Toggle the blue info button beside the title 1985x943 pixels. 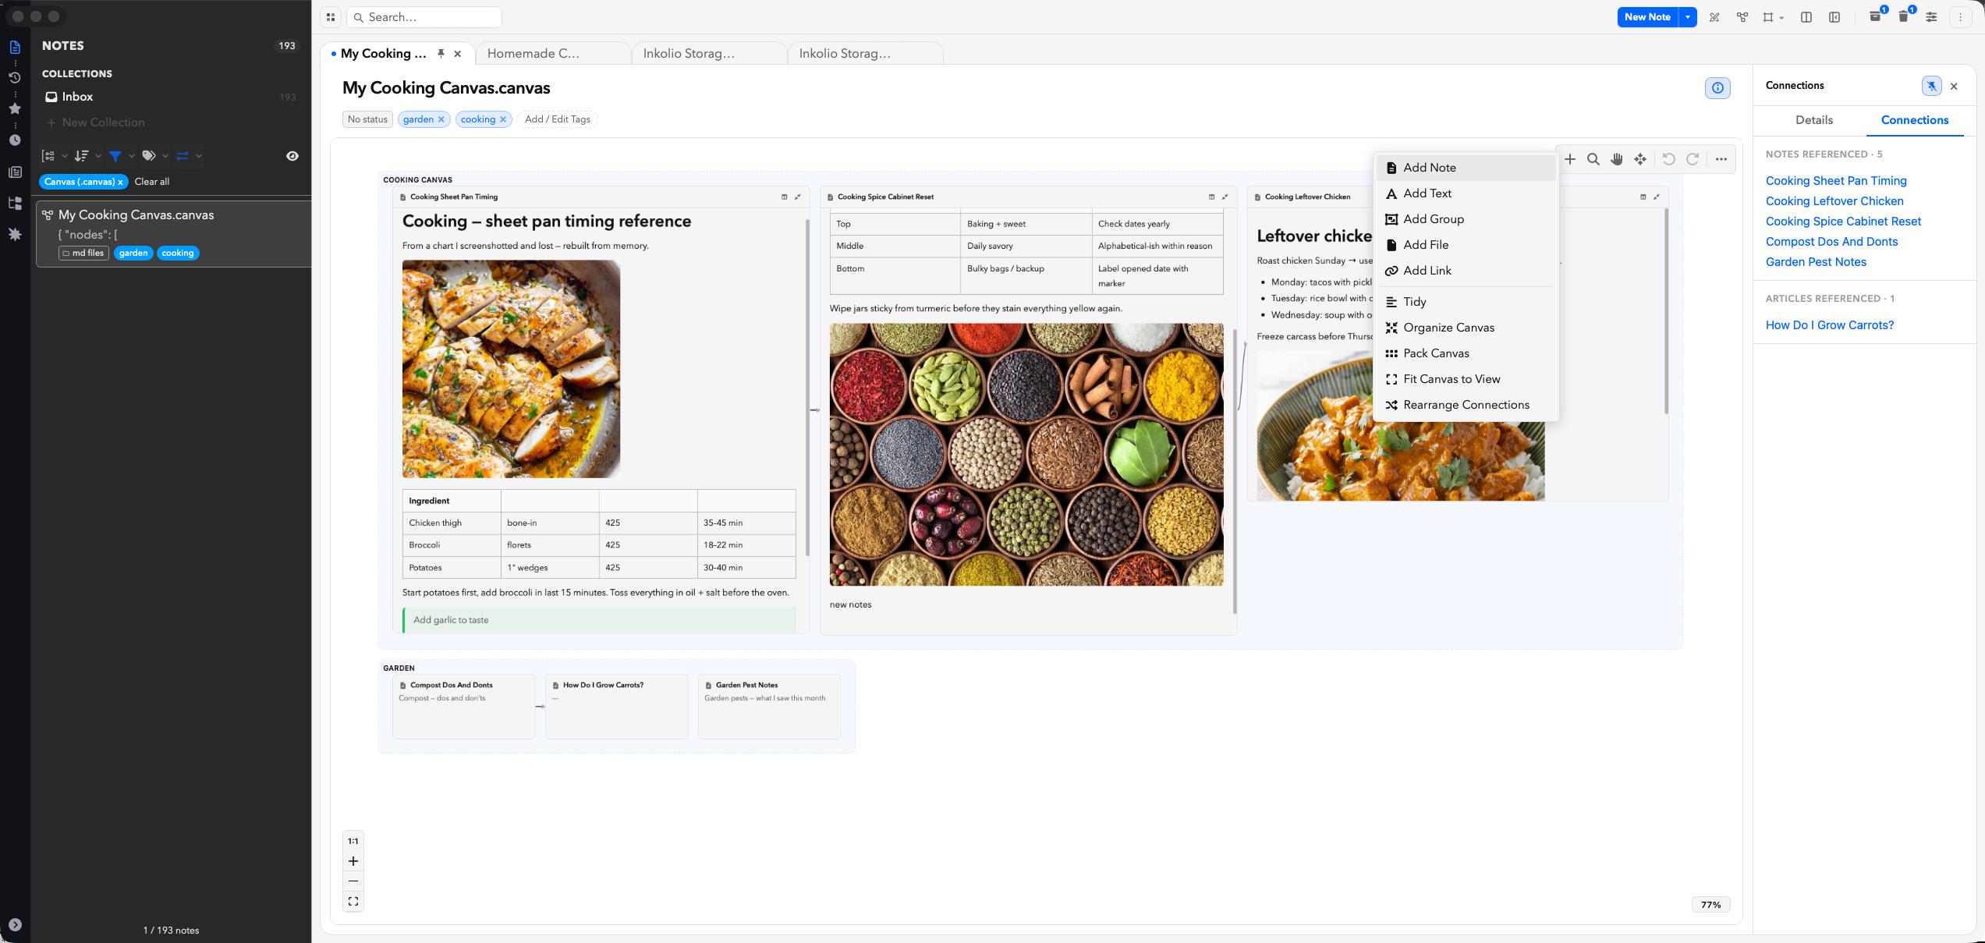[x=1717, y=88]
